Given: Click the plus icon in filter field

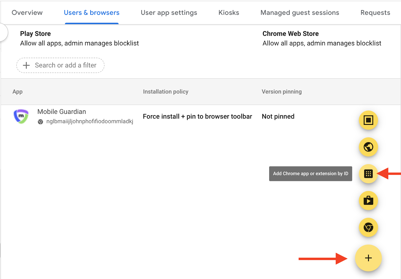Looking at the screenshot, I should click(x=26, y=65).
